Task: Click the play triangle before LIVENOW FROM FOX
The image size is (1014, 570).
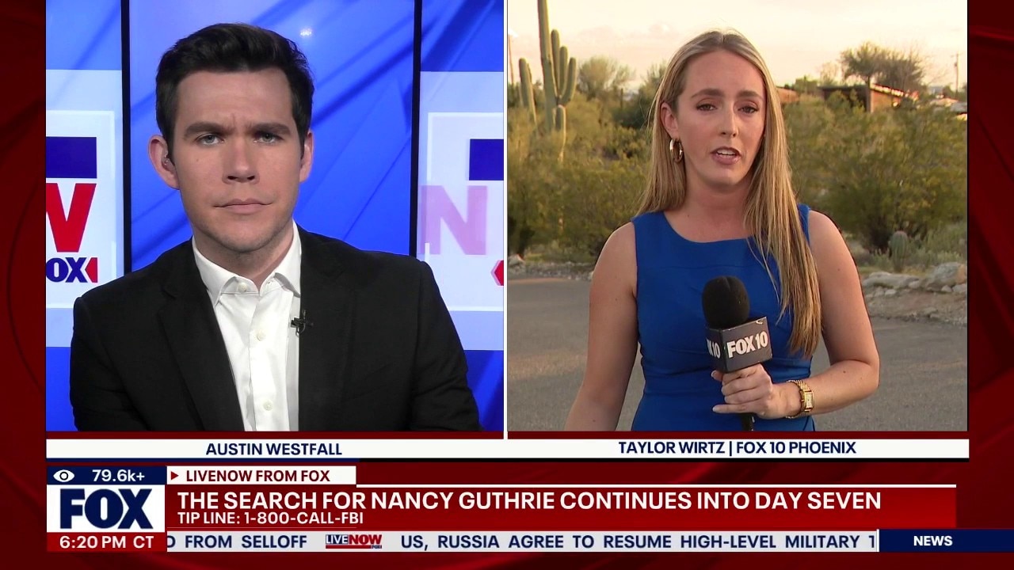Action: (175, 476)
